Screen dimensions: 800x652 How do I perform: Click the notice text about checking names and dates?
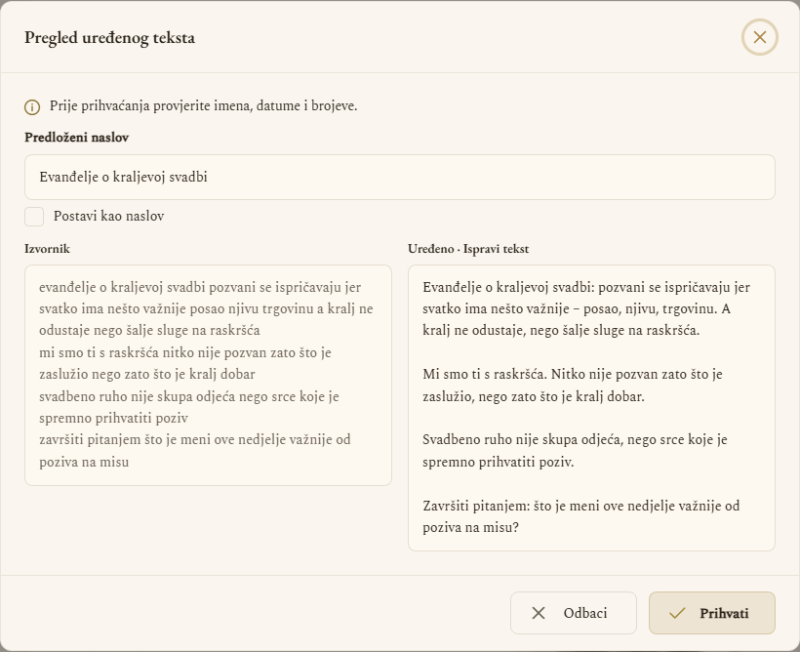tap(203, 105)
